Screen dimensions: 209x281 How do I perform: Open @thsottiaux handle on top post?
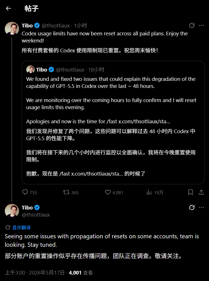[56, 26]
